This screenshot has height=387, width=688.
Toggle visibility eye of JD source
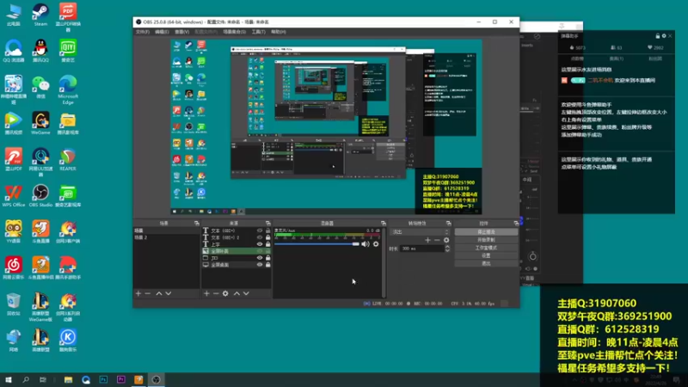(x=260, y=258)
